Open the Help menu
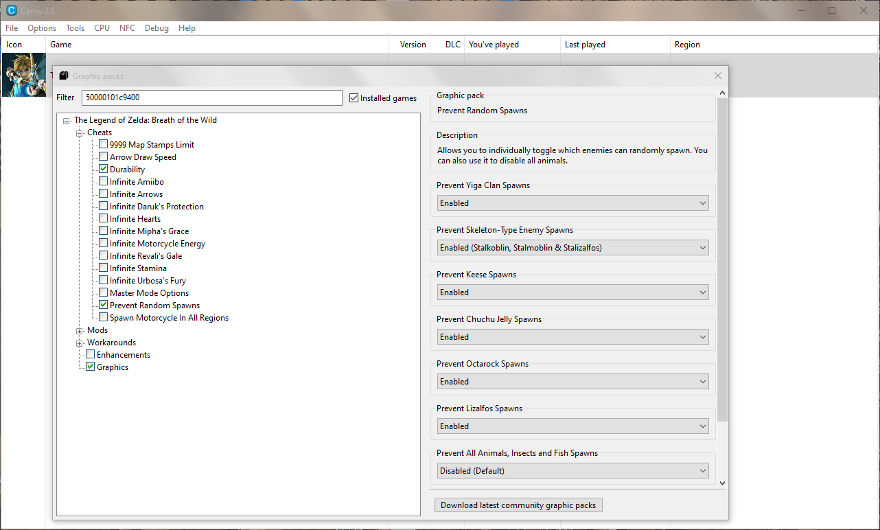Screen dimensions: 880x530 (x=187, y=28)
